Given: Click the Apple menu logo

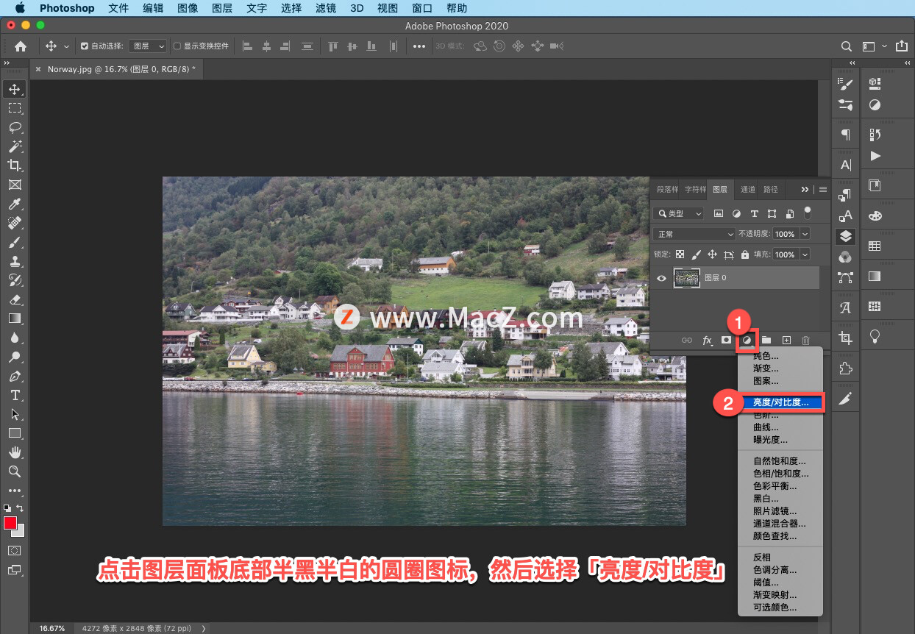Looking at the screenshot, I should point(19,8).
